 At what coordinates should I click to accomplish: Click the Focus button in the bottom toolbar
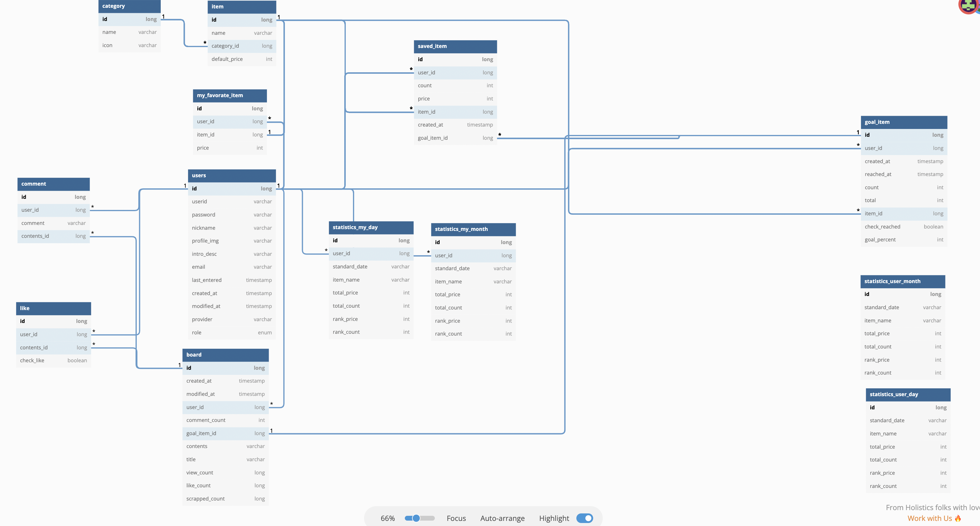[x=456, y=518]
